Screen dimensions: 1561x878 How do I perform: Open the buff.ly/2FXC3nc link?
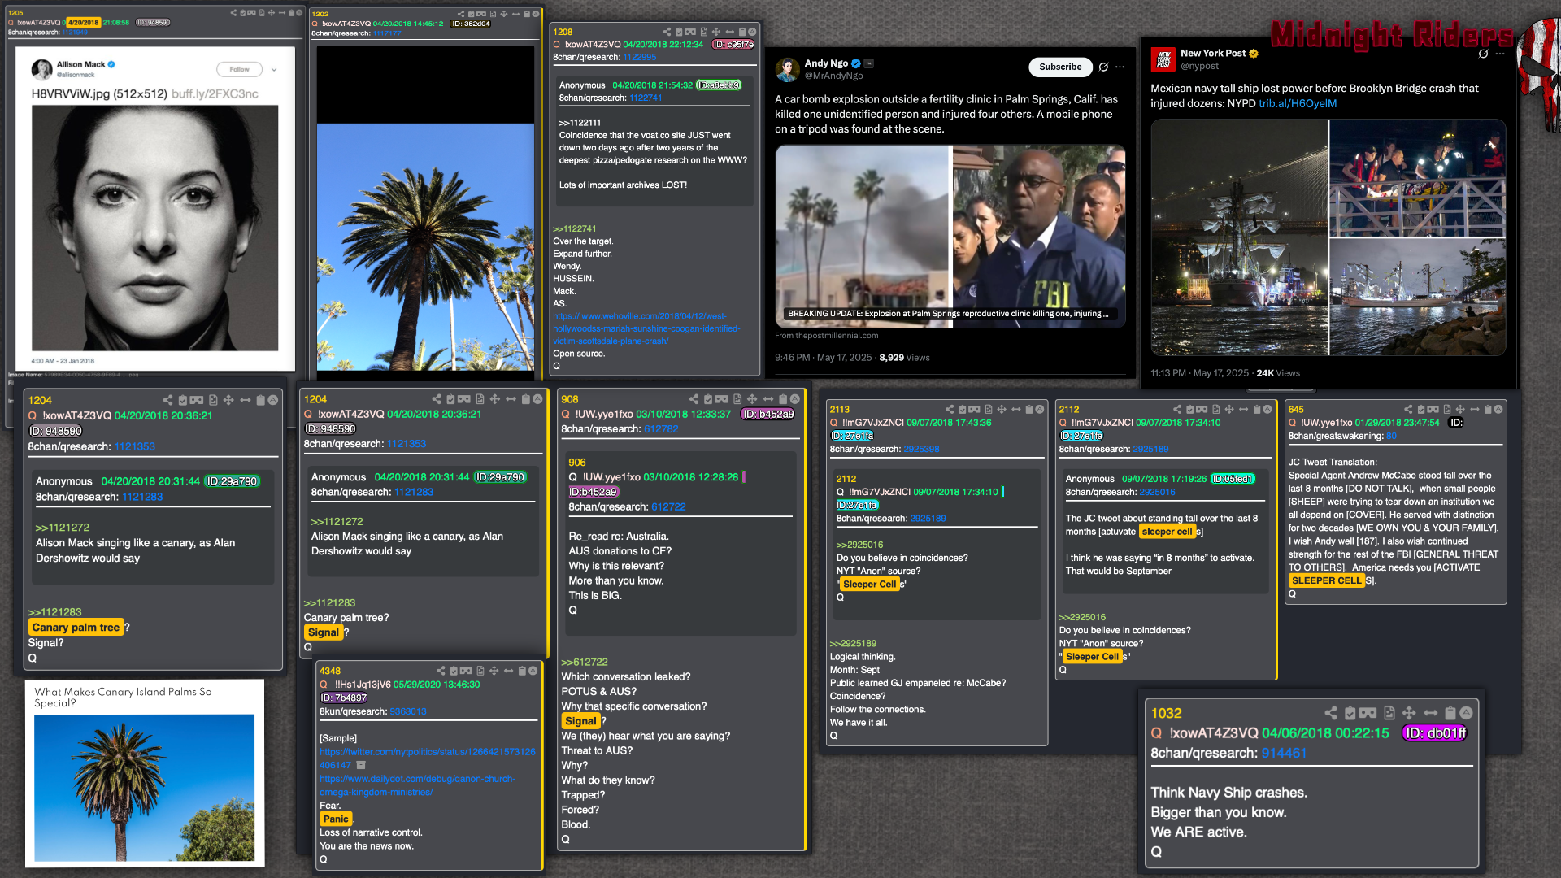point(215,93)
